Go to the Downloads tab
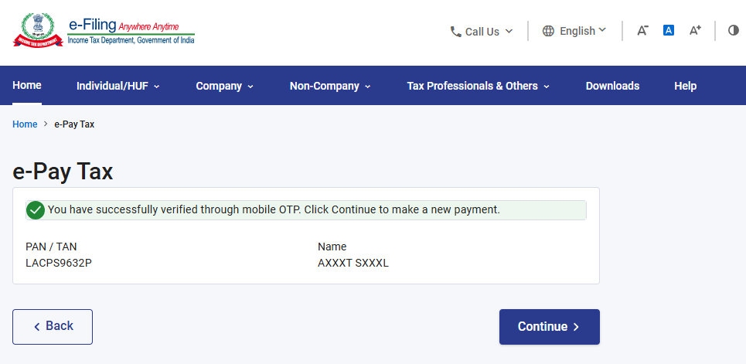Viewport: 746px width, 364px height. coord(612,86)
